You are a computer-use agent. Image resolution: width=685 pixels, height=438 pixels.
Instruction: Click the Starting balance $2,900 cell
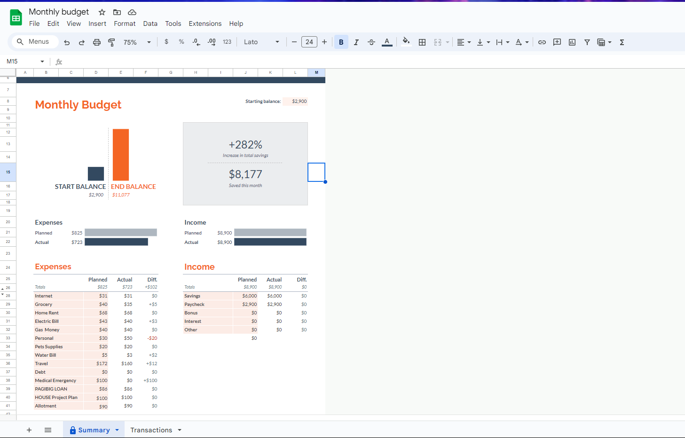[x=296, y=101]
